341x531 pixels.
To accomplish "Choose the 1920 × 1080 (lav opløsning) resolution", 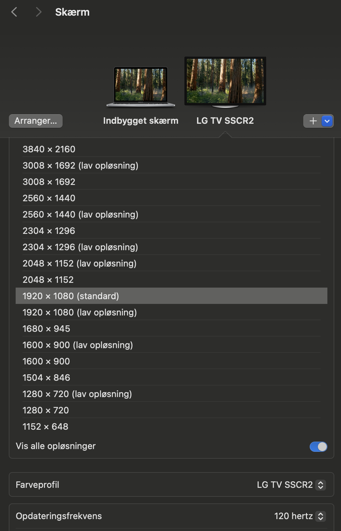I will click(x=80, y=312).
